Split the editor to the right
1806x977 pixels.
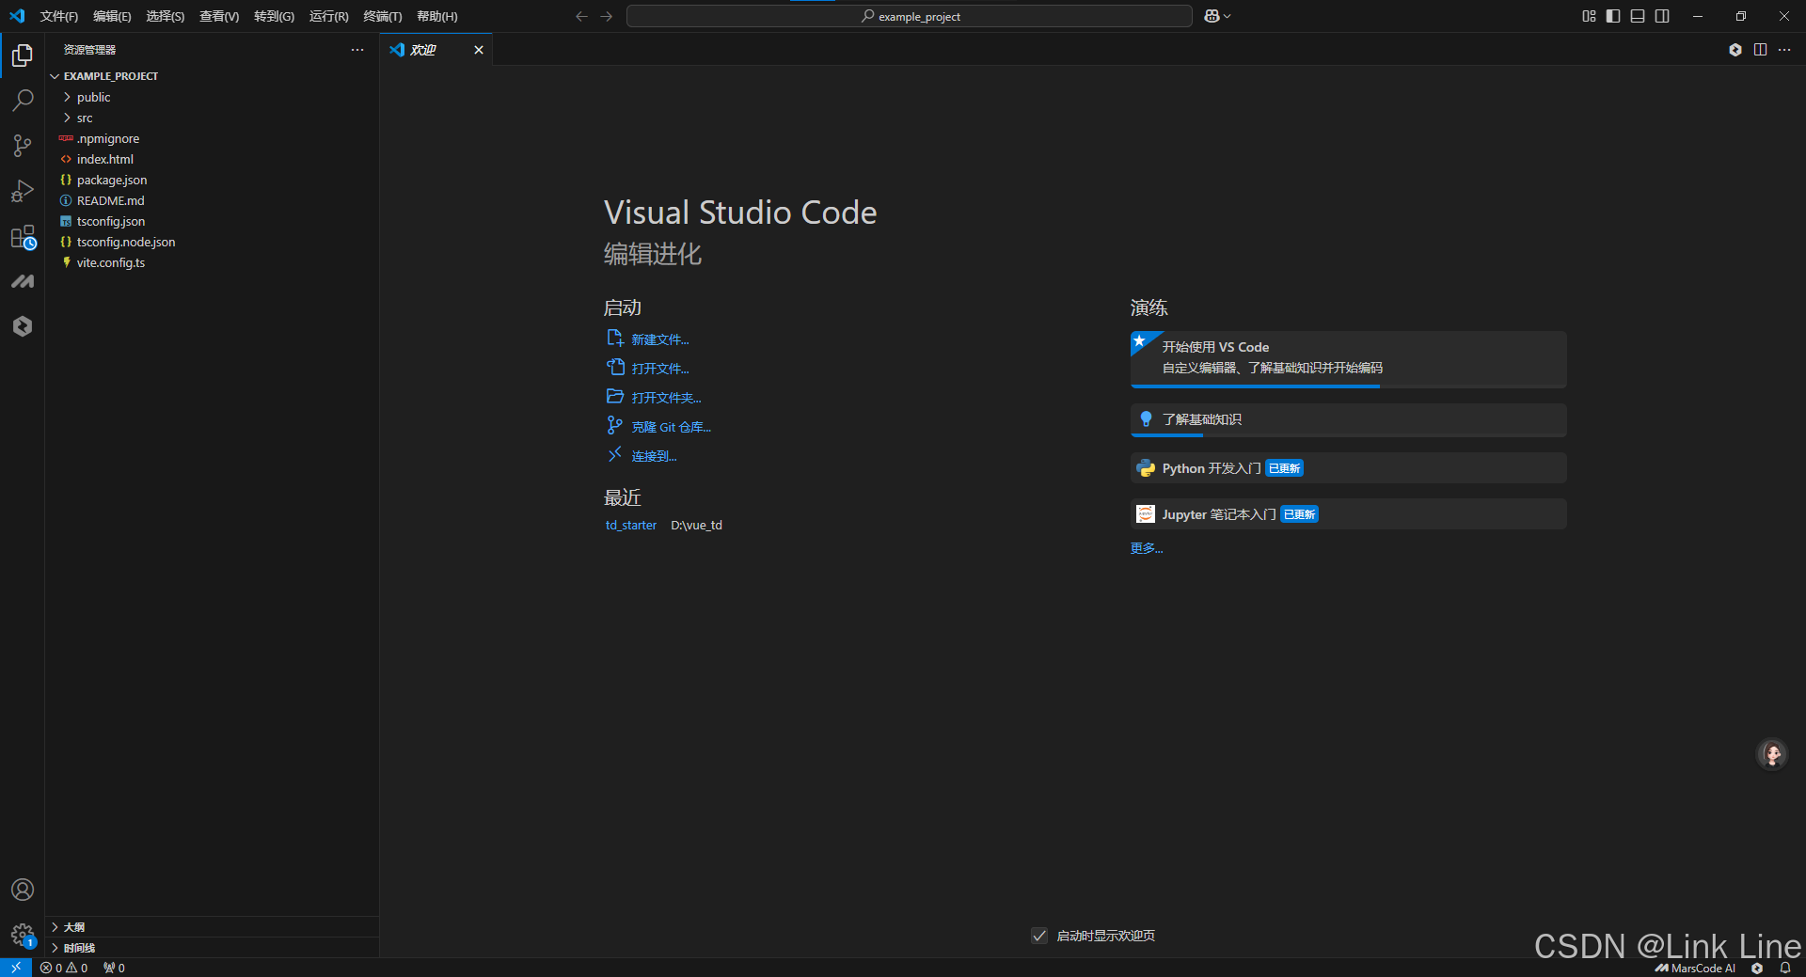coord(1760,50)
